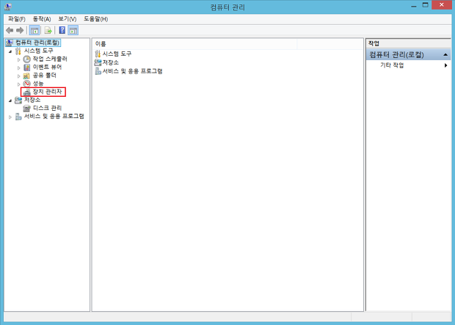Image resolution: width=455 pixels, height=325 pixels.
Task: Click the title bar application icon
Action: [8, 6]
